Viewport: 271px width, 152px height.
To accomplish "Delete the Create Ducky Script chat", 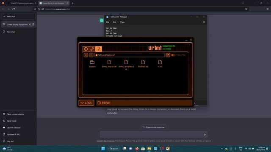I will pyautogui.click(x=33, y=24).
